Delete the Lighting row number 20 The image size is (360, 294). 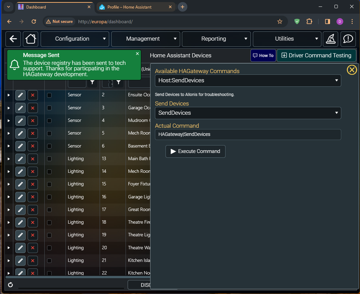[33, 248]
